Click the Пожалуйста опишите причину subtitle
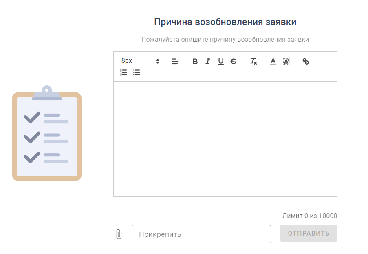 225,40
